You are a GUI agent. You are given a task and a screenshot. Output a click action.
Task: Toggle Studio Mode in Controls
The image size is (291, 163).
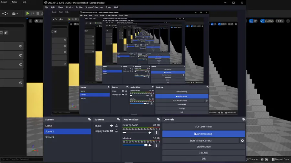pos(204,147)
